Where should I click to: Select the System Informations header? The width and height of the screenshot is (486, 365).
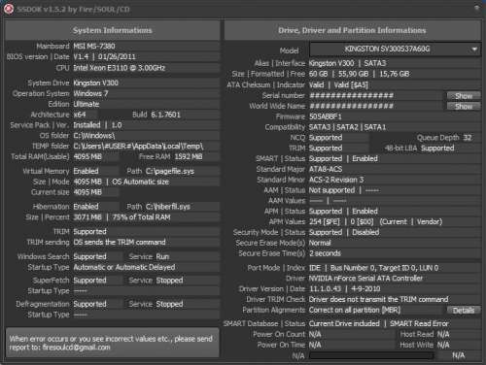112,30
